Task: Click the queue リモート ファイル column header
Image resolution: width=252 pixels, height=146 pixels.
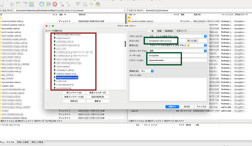Action: pyautogui.click(x=150, y=125)
